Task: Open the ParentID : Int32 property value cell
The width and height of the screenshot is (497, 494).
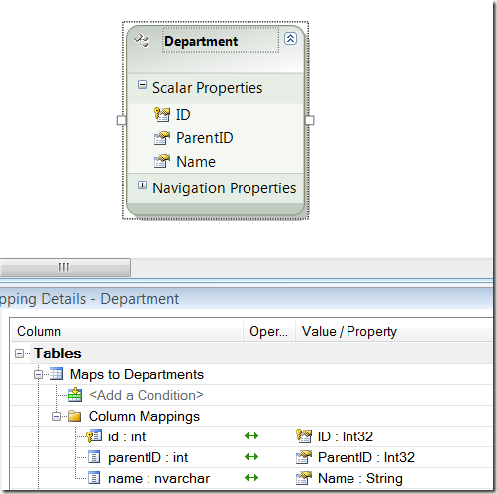Action: tap(366, 457)
